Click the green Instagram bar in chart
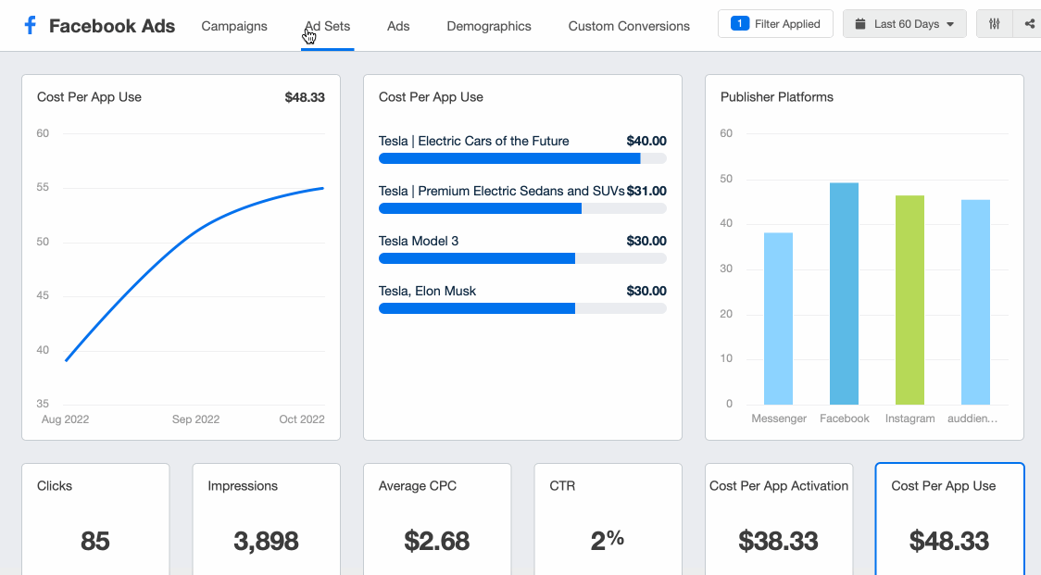 coord(909,300)
